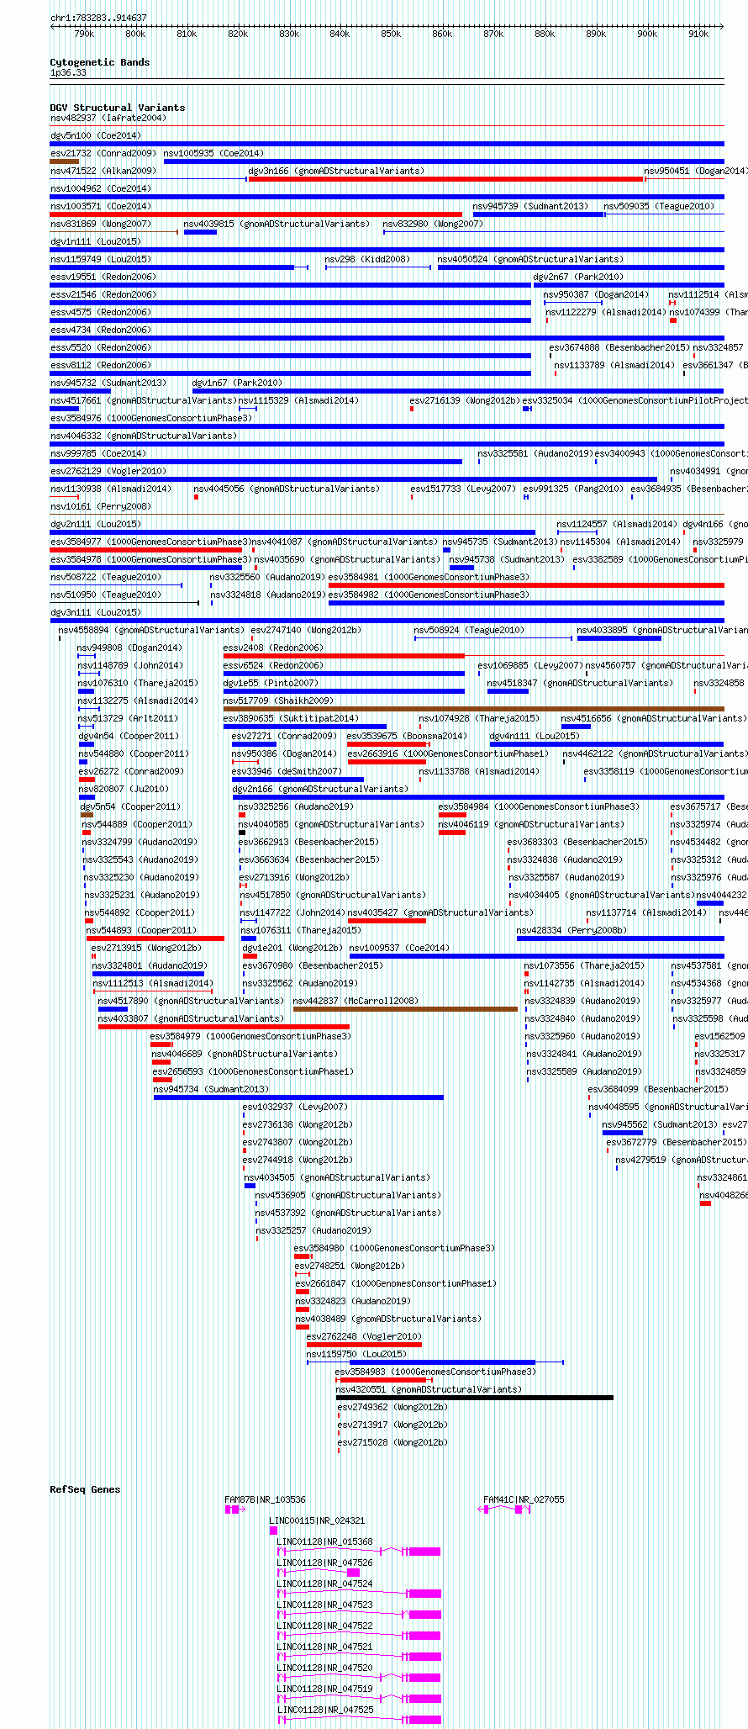Select label nsv1159750 (Lou2015)
The height and width of the screenshot is (1729, 748).
point(356,1354)
